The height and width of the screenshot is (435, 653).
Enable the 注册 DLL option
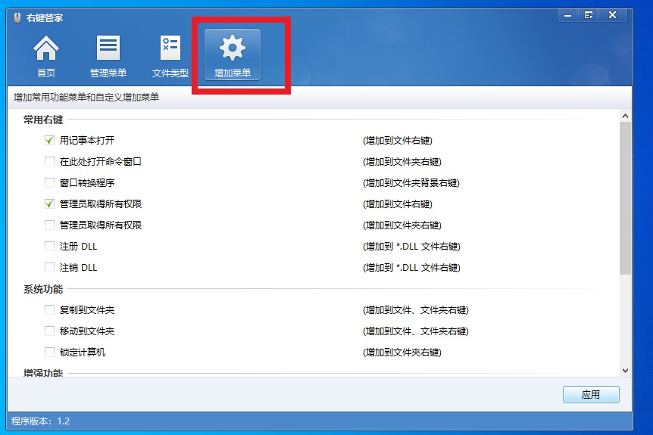[50, 247]
